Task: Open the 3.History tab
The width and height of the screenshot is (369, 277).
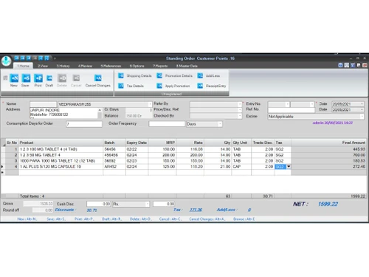Action: (x=63, y=66)
